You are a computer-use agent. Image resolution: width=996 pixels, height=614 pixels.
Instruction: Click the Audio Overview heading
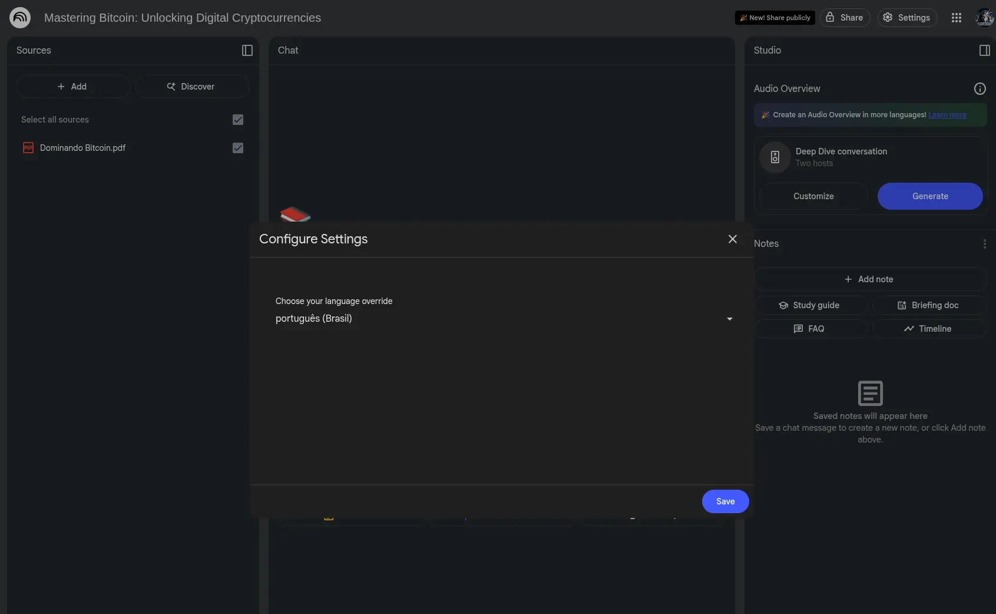787,89
